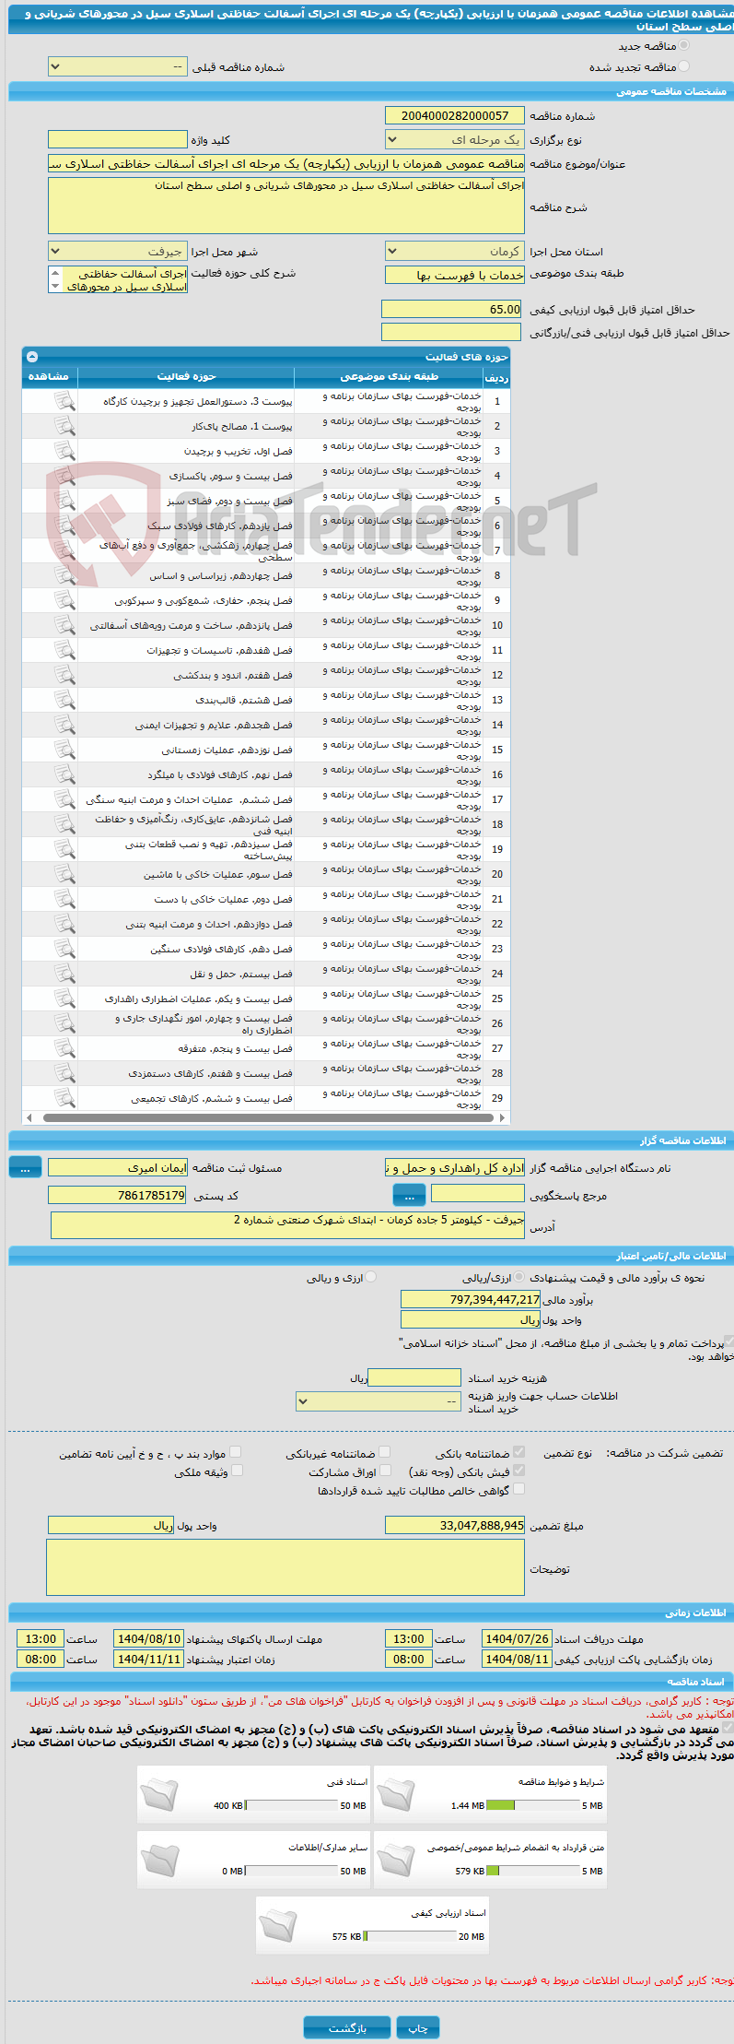This screenshot has height=2044, width=734.
Task: Open view icon for row 9 activity
Action: pos(64,600)
